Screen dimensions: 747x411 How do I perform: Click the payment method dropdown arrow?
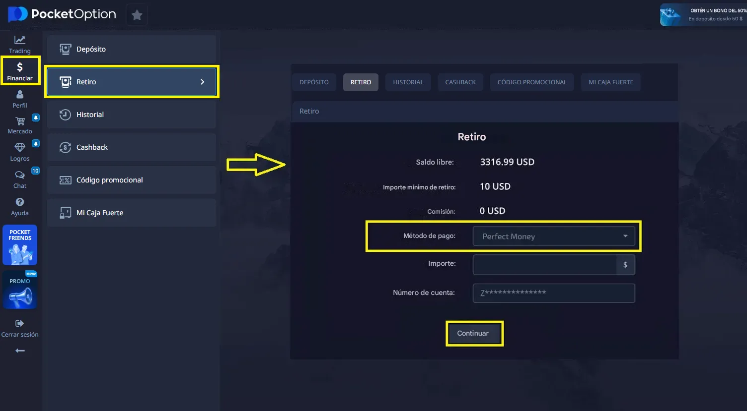tap(625, 236)
